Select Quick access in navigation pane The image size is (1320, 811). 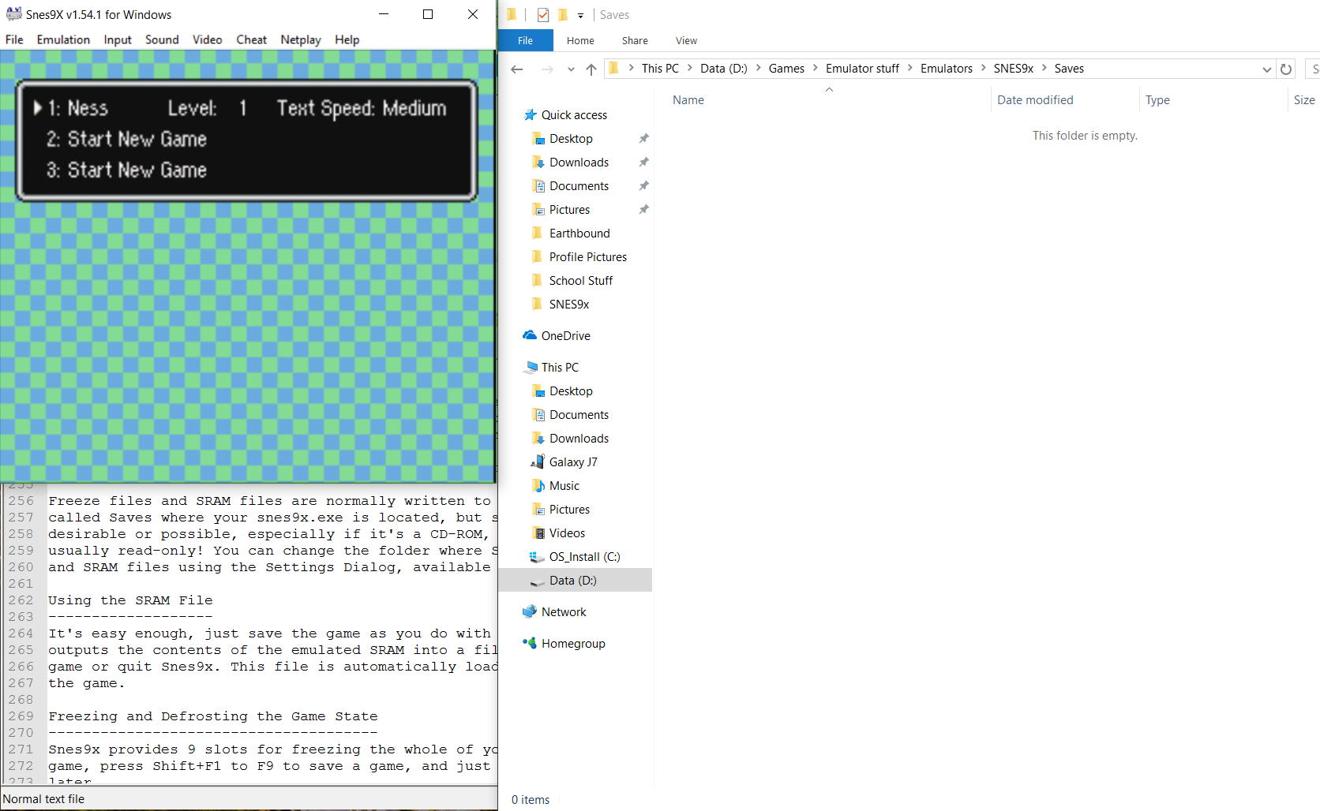574,115
